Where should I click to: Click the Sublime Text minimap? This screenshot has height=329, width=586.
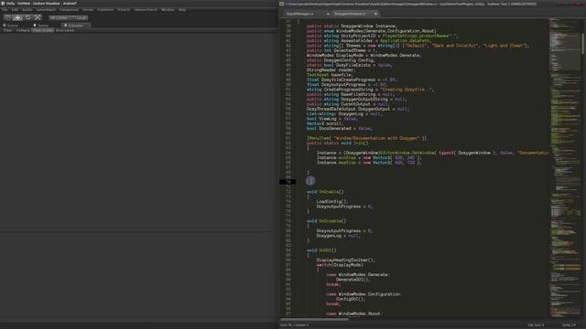[x=565, y=168]
